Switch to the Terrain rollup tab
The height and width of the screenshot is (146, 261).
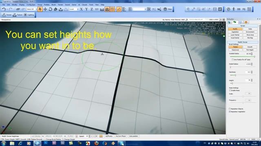(235, 22)
